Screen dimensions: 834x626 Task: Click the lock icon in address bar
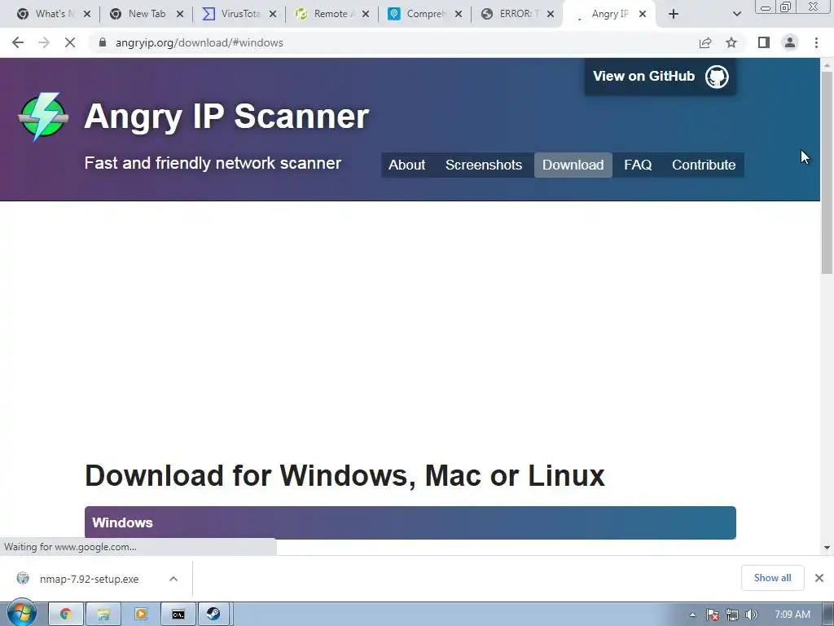(103, 42)
